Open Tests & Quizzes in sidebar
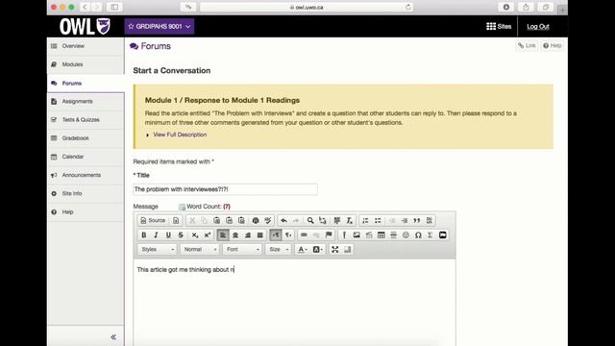Screen dimensions: 615x346 [86, 119]
